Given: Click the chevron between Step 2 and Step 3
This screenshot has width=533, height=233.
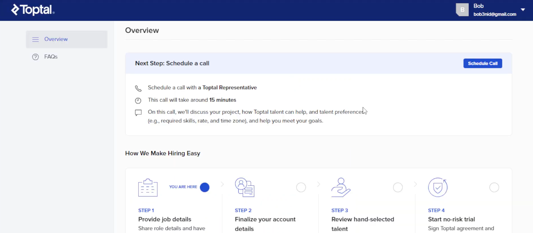Looking at the screenshot, I should pos(319,184).
